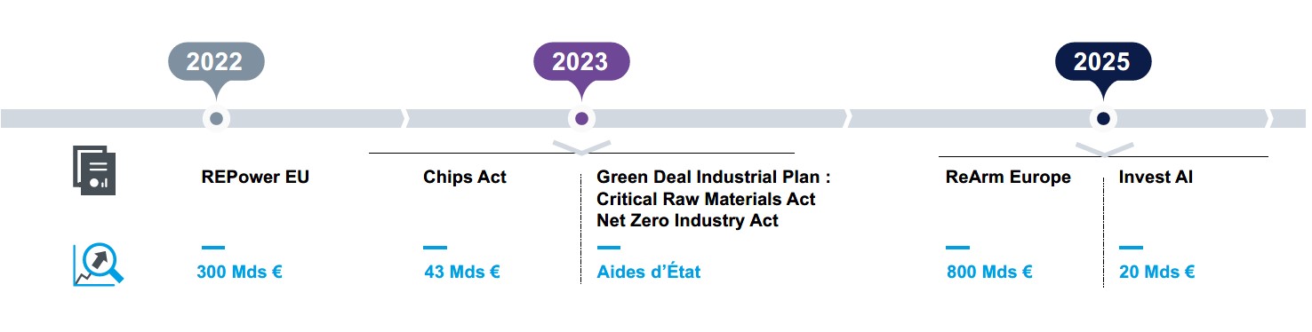Click the chevron bracket below 2023 marker
This screenshot has width=1312, height=332.
click(581, 147)
